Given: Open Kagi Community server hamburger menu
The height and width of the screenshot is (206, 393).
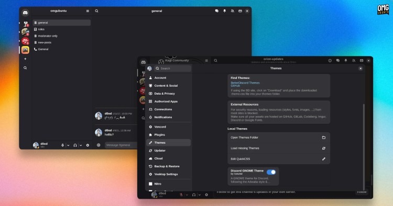Looking at the screenshot, I should point(206,61).
